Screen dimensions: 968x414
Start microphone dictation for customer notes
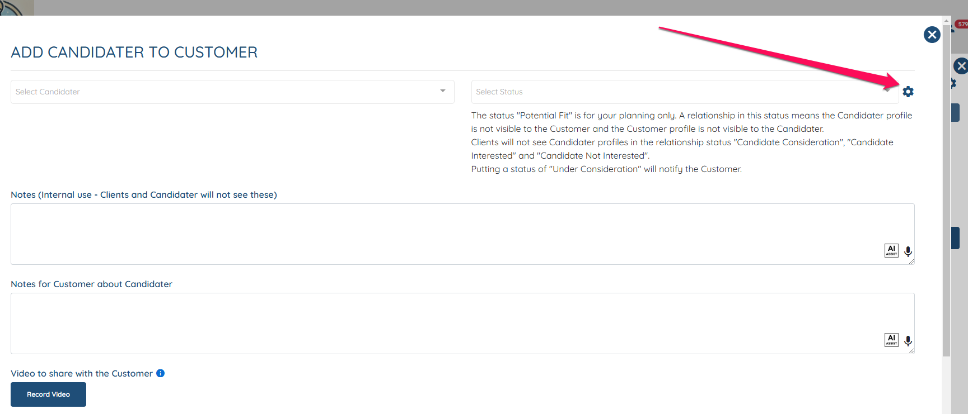coord(908,341)
